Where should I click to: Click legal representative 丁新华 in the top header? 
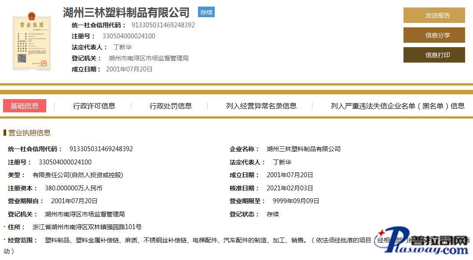point(122,47)
